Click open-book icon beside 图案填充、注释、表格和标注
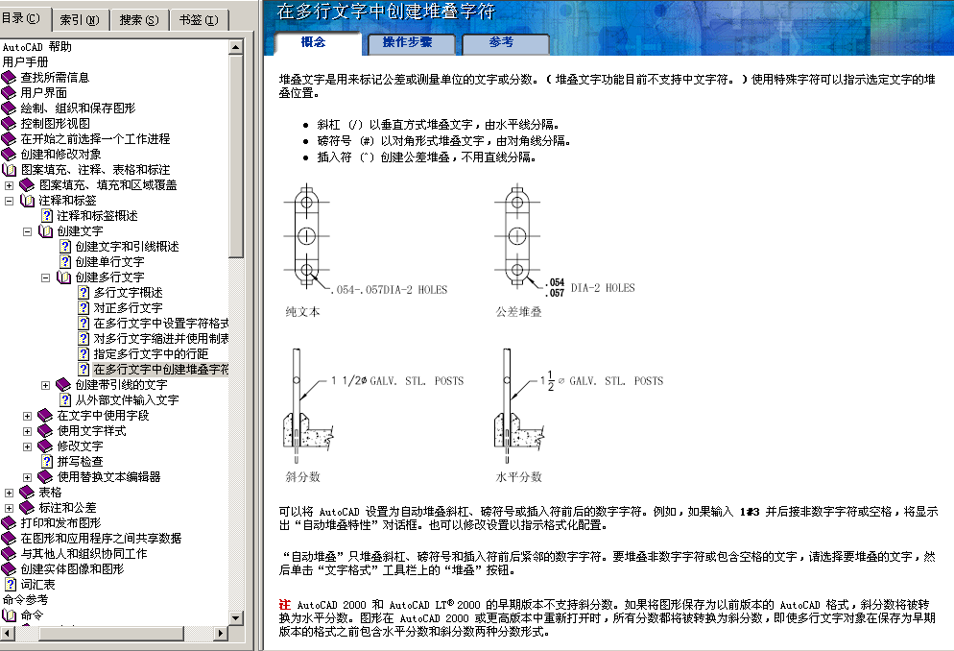Screen dimensions: 954x651 (x=10, y=170)
